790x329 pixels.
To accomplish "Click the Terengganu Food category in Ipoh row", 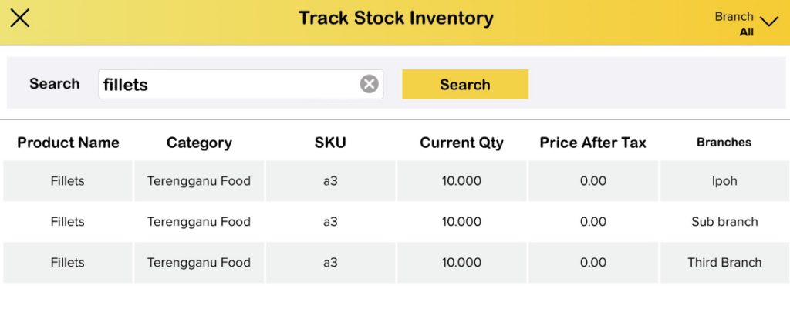I will pos(199,181).
